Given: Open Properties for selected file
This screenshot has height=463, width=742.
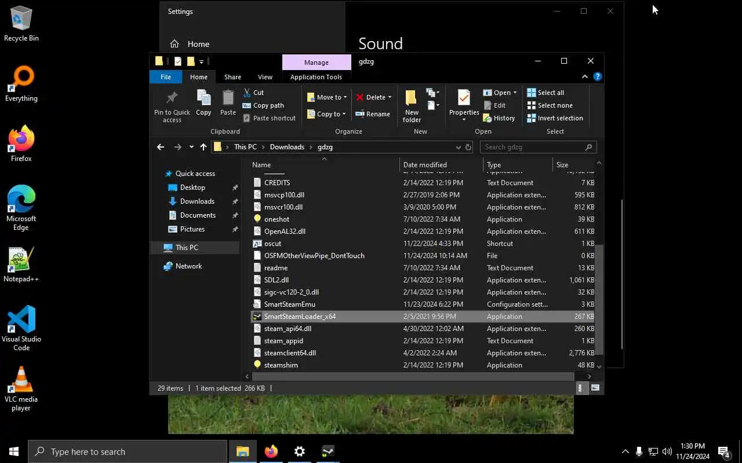Looking at the screenshot, I should tap(464, 105).
